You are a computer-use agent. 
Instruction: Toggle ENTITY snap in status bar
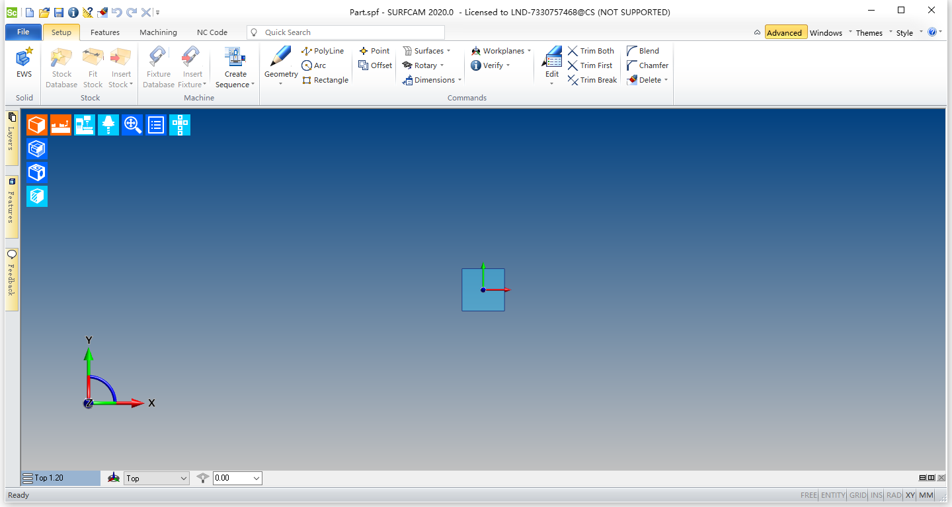(x=833, y=495)
